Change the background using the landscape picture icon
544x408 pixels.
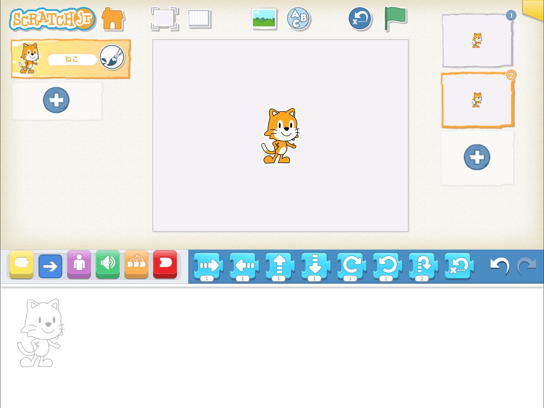(x=264, y=18)
